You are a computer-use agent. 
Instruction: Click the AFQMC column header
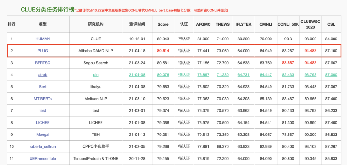(203, 24)
